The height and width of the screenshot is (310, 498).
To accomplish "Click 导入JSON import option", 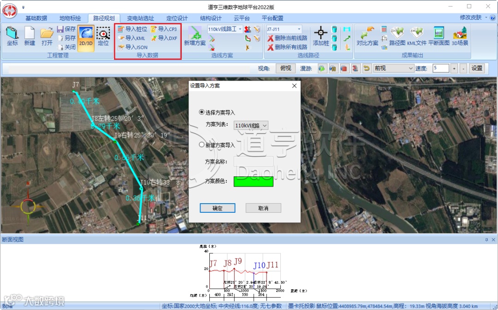I will [x=132, y=47].
